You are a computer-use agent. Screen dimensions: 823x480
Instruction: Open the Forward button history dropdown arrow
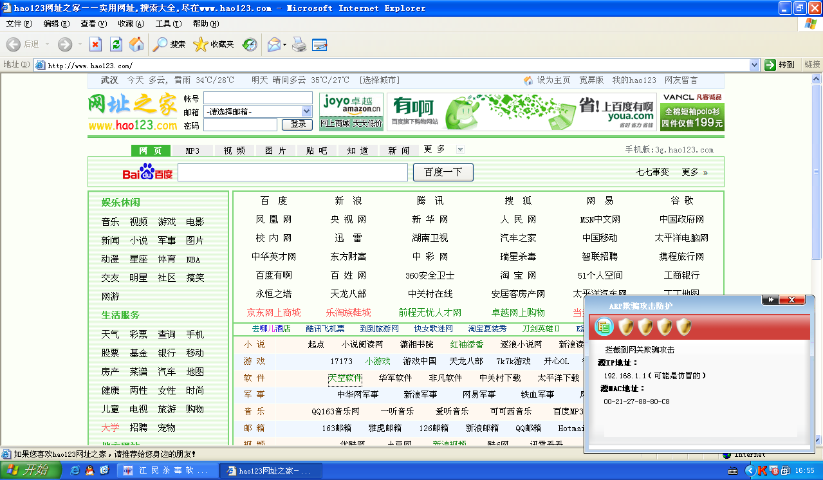tap(80, 44)
